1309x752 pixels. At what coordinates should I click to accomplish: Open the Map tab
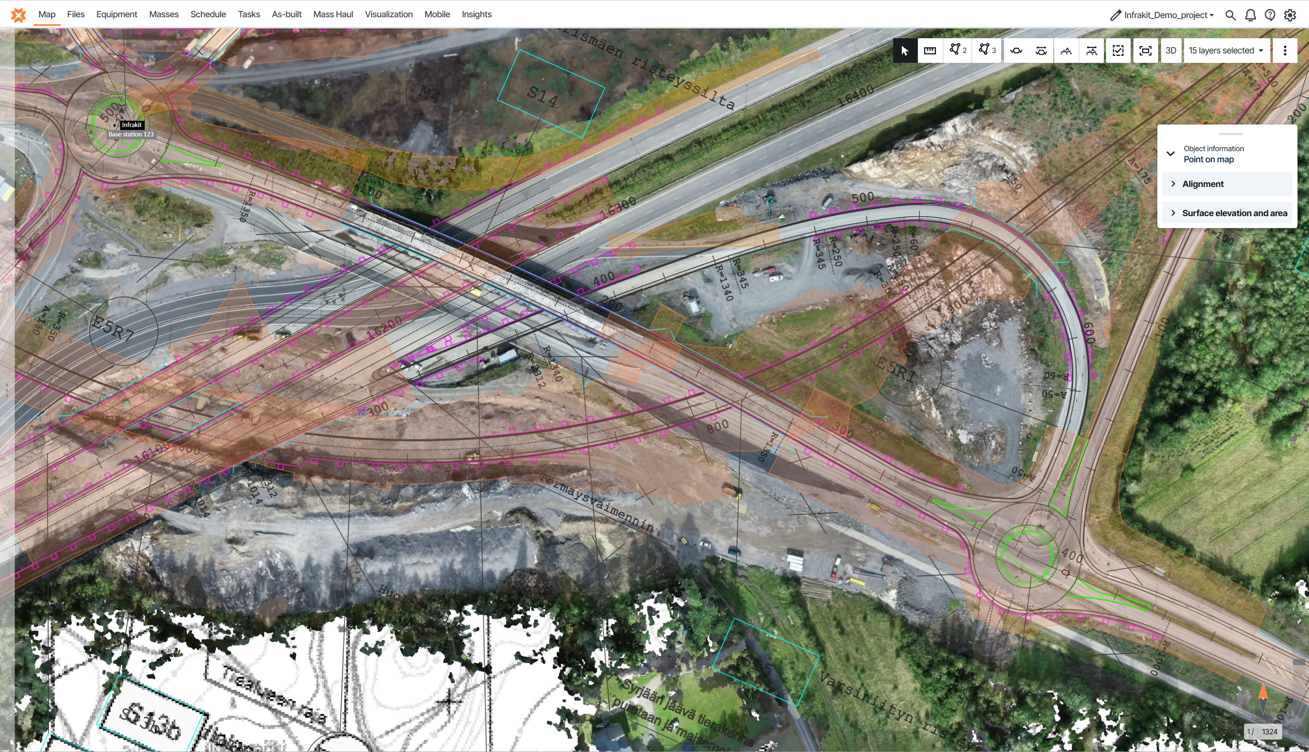(47, 14)
